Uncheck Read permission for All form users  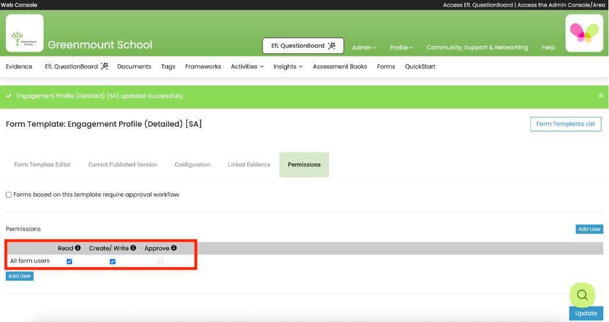pos(70,262)
